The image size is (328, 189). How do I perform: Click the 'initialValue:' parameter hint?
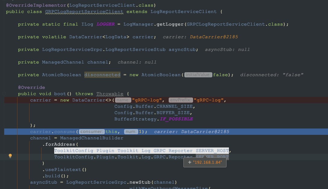pos(198,75)
